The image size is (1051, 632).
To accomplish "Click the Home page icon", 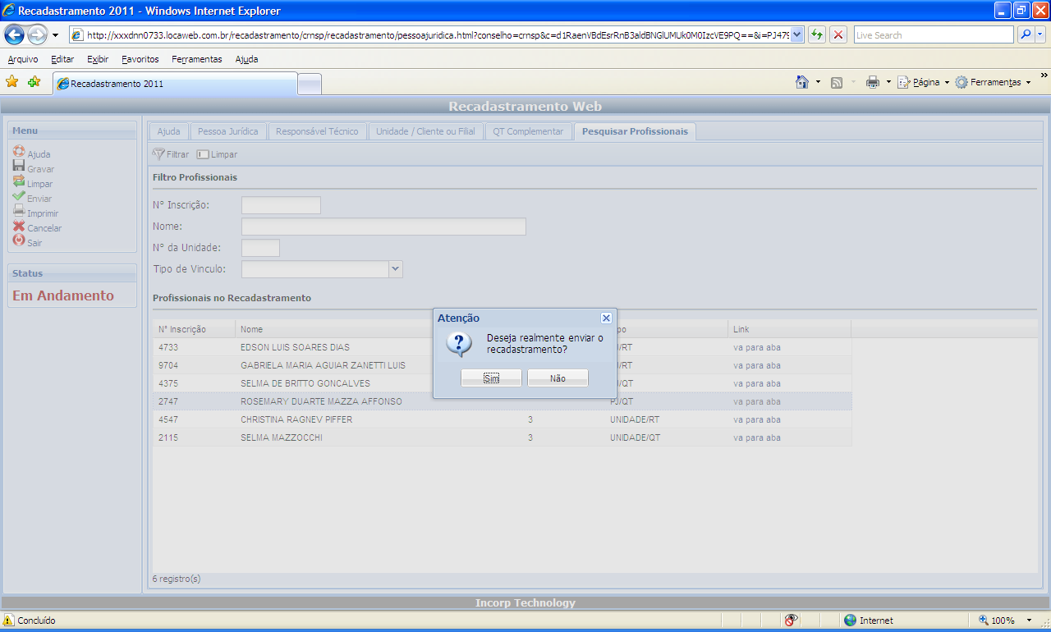I will pos(803,82).
